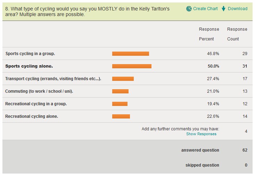Click the Create Chart pie icon
Viewport: 255px width, 176px height.
[189, 9]
